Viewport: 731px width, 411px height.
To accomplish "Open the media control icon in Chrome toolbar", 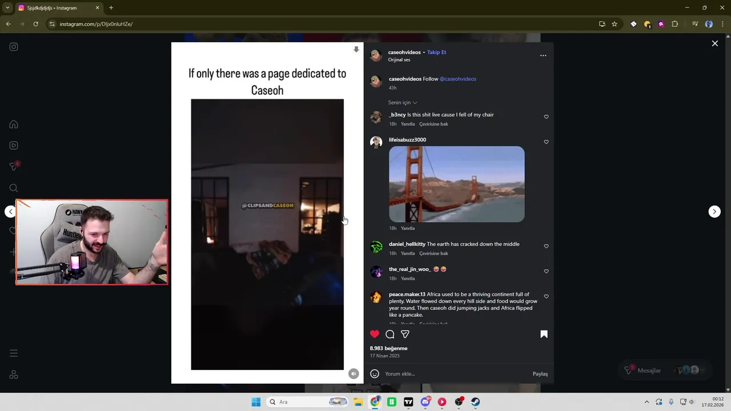I will click(695, 24).
